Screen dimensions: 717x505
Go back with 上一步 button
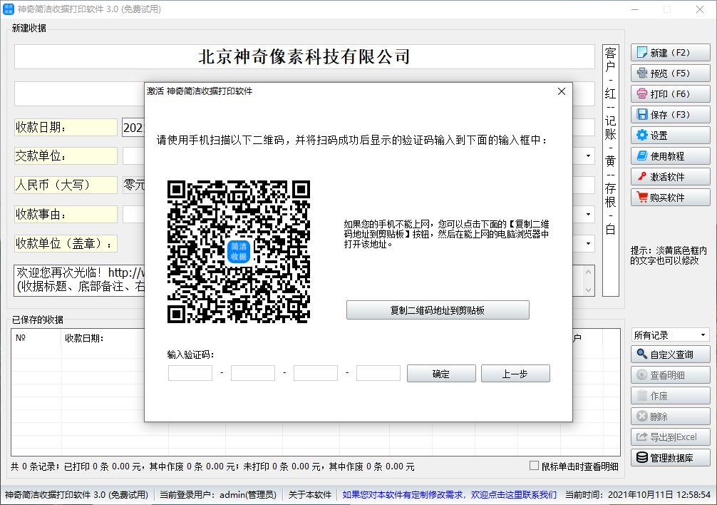515,374
